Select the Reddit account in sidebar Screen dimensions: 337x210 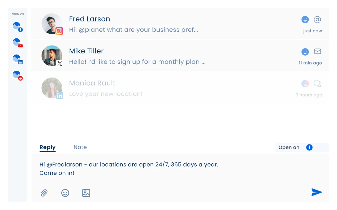pyautogui.click(x=17, y=75)
